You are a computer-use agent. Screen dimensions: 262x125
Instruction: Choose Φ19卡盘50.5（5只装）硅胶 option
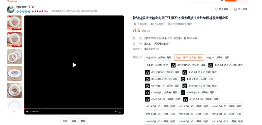189,65
